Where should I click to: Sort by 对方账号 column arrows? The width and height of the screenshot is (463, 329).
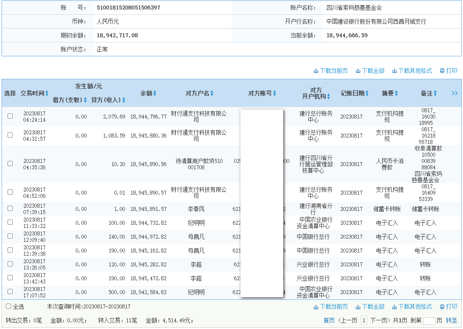pos(275,93)
